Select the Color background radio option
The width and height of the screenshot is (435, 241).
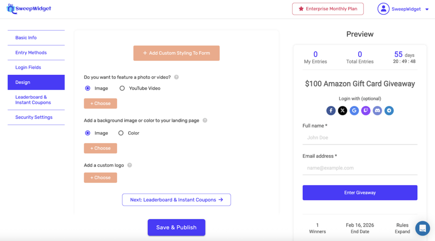click(x=121, y=133)
